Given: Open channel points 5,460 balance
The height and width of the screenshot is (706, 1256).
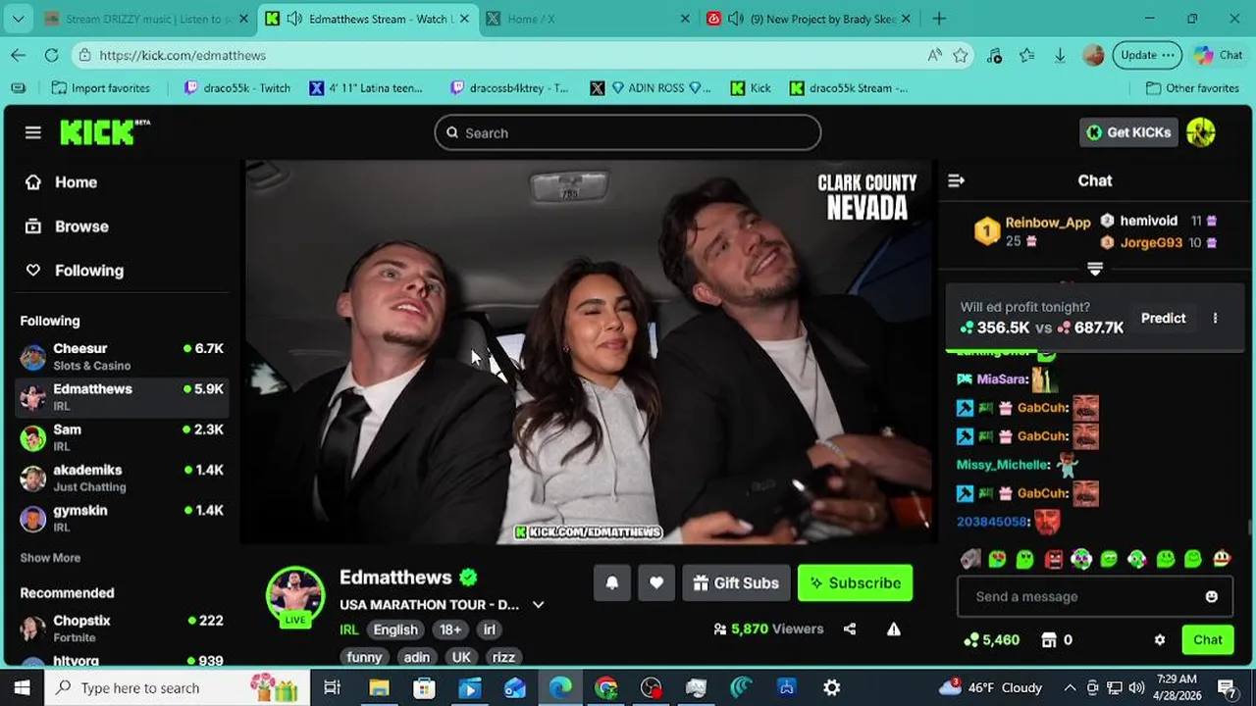Looking at the screenshot, I should [991, 639].
